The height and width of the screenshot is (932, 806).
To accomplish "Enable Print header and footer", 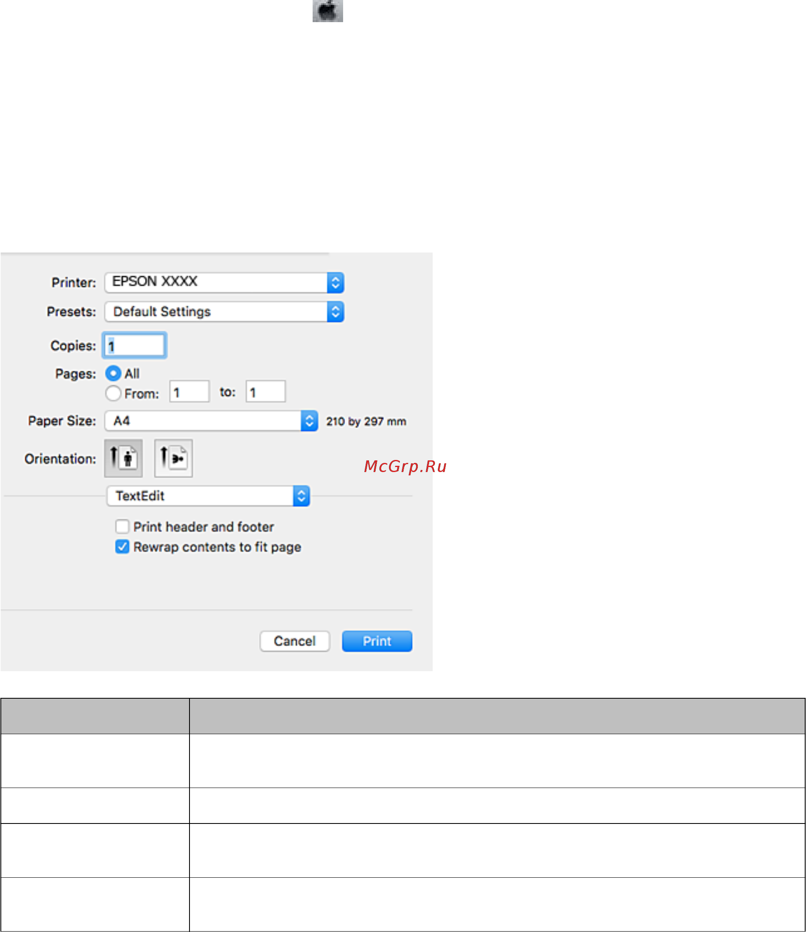I will [x=122, y=526].
